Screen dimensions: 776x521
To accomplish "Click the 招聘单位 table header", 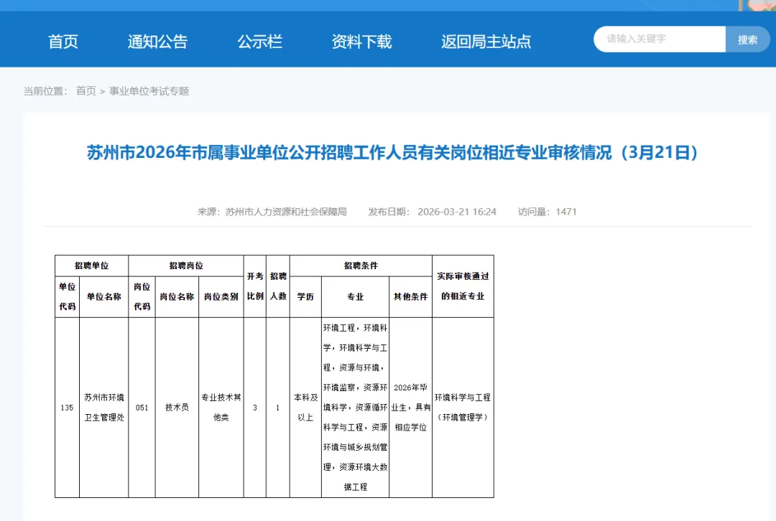I will coord(91,266).
